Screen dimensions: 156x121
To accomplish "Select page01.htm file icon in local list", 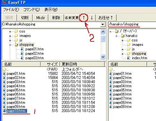I will coord(4,74).
